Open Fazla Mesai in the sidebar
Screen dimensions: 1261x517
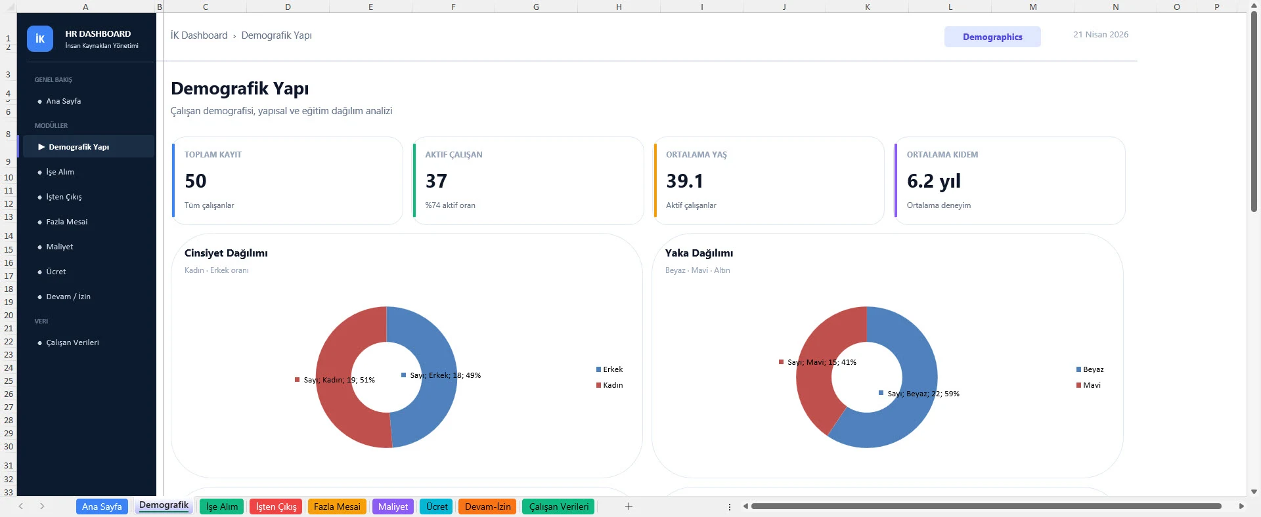coord(66,222)
